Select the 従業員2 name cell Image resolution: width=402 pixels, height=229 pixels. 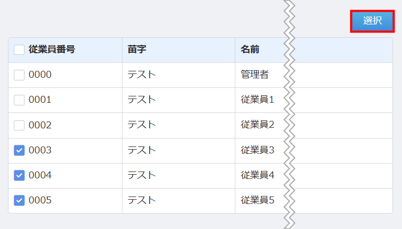click(x=257, y=125)
